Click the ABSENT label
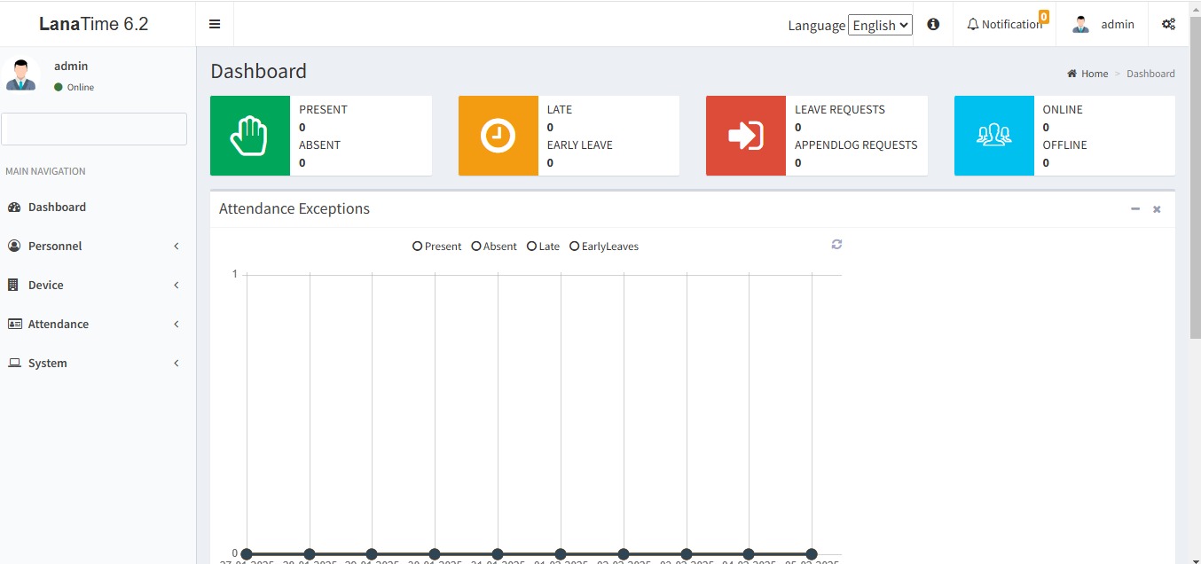The height and width of the screenshot is (564, 1201). tap(319, 145)
